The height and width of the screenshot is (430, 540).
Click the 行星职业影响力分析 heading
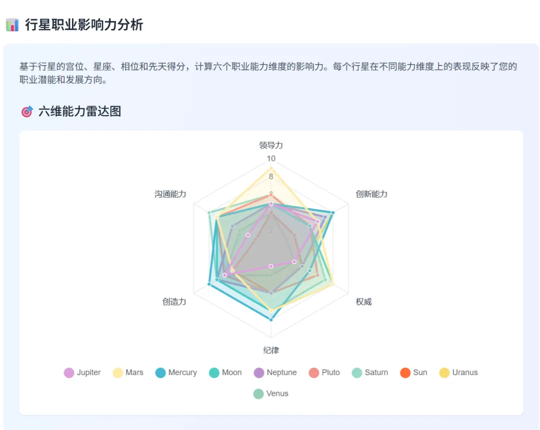[x=83, y=25]
